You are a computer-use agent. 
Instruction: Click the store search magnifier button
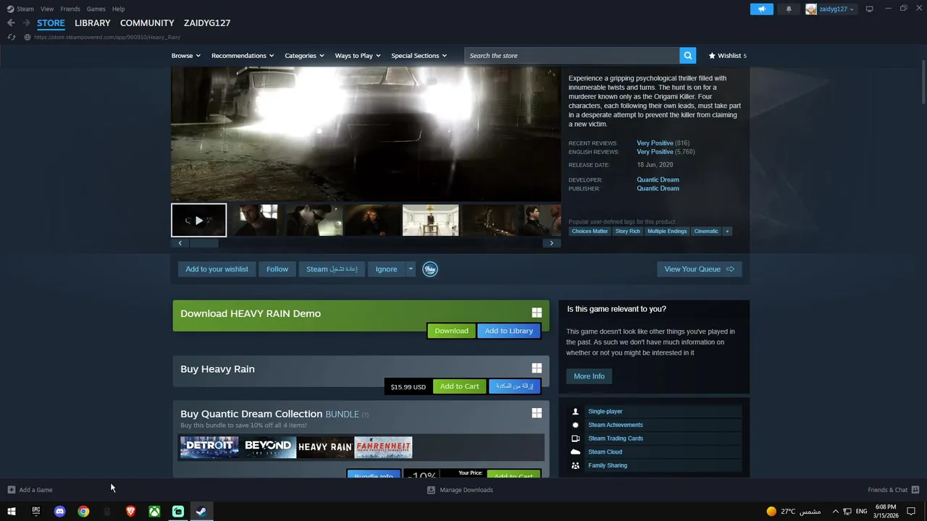pyautogui.click(x=687, y=56)
